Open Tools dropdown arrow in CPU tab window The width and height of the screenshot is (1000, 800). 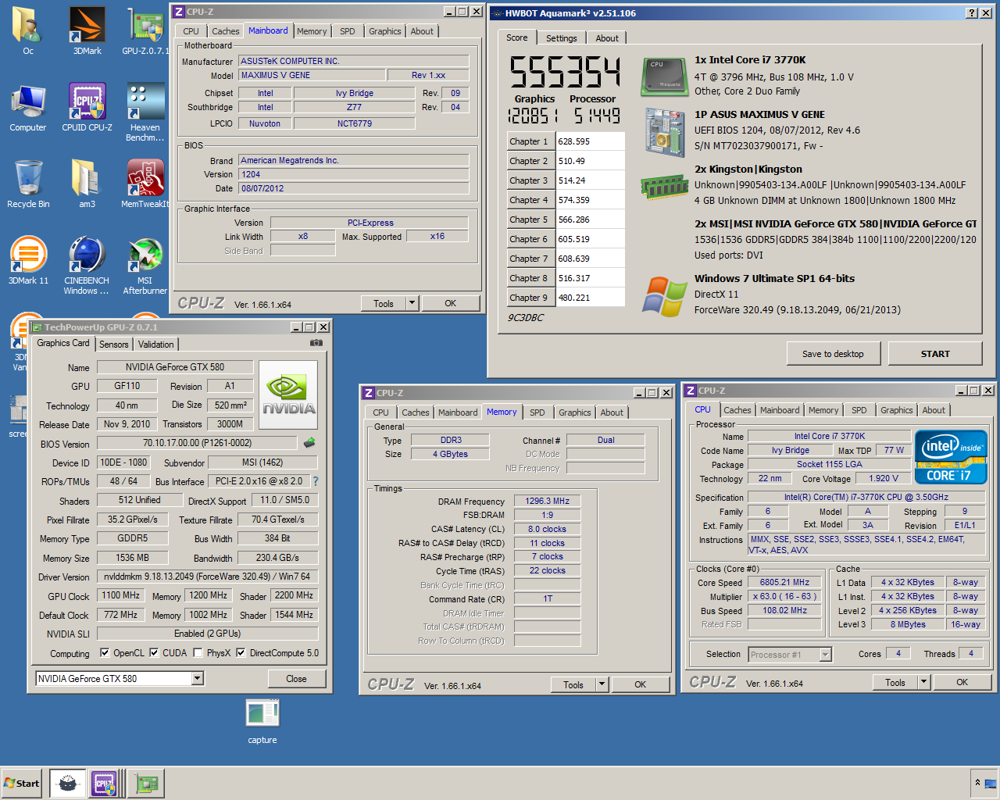point(923,682)
